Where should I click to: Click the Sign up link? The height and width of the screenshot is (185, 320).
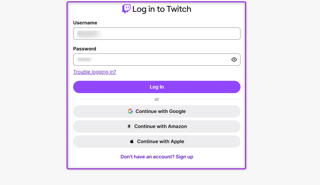[x=184, y=157]
